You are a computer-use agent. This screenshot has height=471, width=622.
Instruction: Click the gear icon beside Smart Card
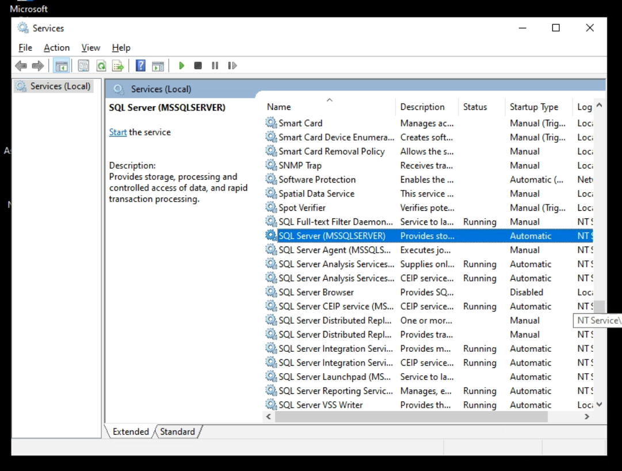point(271,123)
